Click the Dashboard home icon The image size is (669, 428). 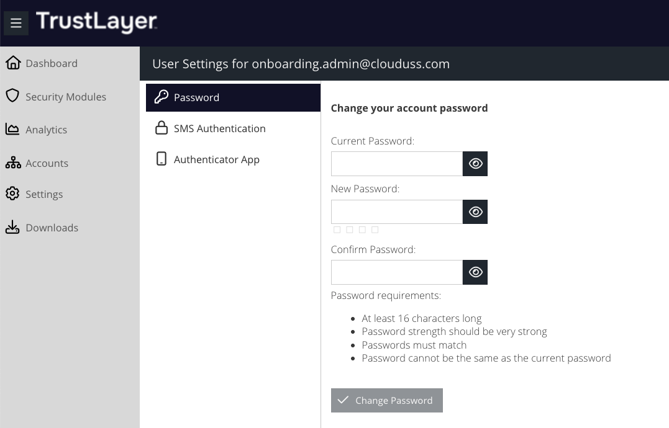pyautogui.click(x=13, y=63)
